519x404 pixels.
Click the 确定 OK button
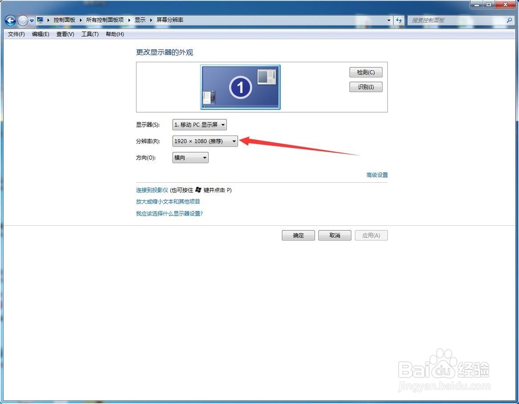(298, 235)
